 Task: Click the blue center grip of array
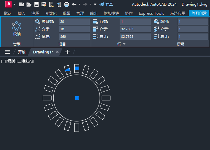click(x=77, y=98)
